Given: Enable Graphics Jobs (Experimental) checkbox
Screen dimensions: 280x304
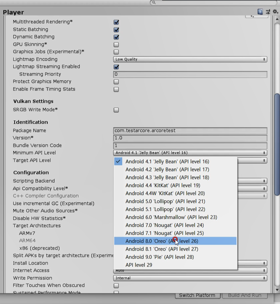Looking at the screenshot, I should pos(116,52).
